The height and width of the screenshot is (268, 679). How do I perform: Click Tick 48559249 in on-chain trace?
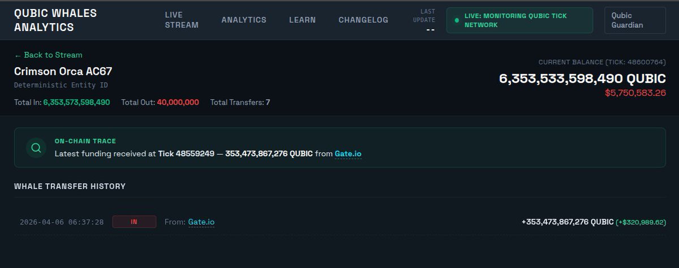pos(186,154)
